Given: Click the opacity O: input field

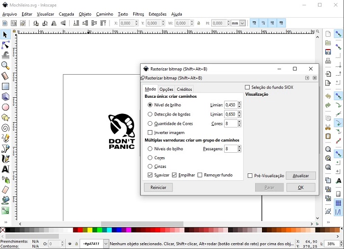Looking at the screenshot, I should pyautogui.click(x=54, y=244).
